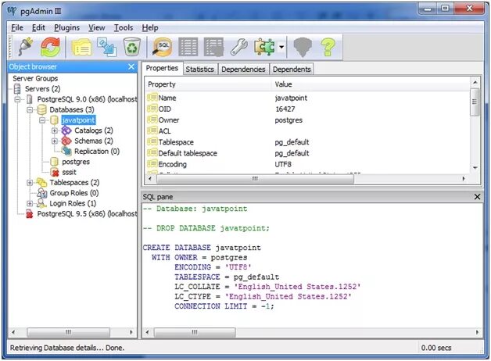Open the File menu
This screenshot has height=361, width=491.
pos(17,28)
